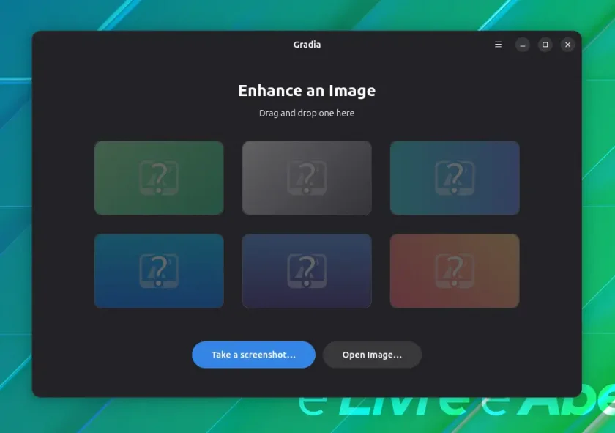
Task: Click the Gradia title in header bar
Action: click(307, 45)
